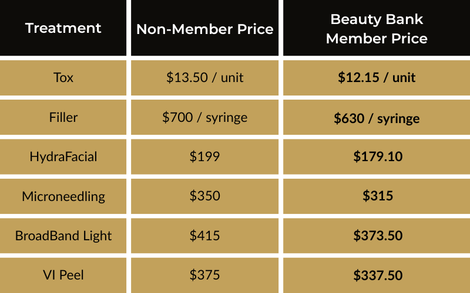The width and height of the screenshot is (470, 293).
Task: Click the Microneedling treatment cell
Action: [x=63, y=196]
